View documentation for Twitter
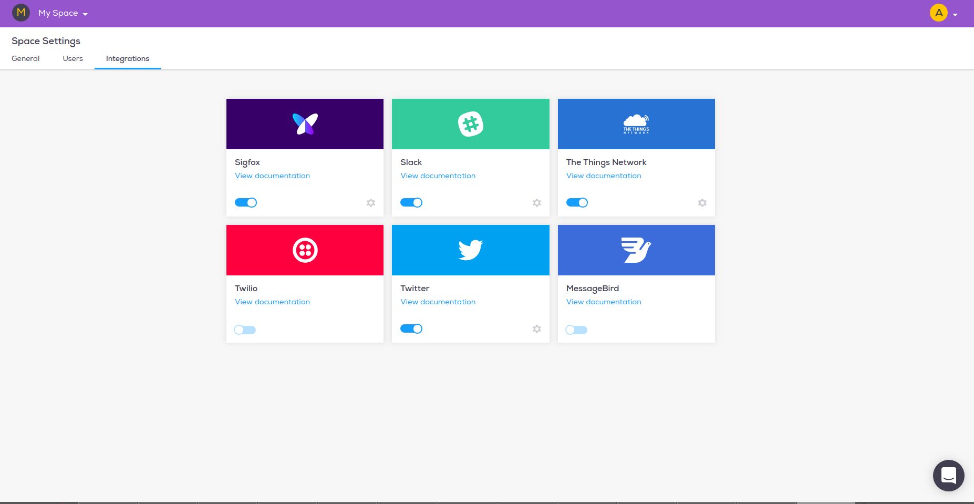 [438, 302]
